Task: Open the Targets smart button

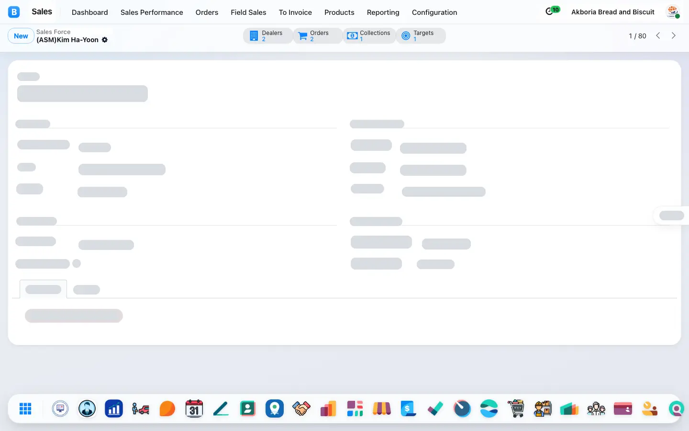Action: [x=421, y=36]
